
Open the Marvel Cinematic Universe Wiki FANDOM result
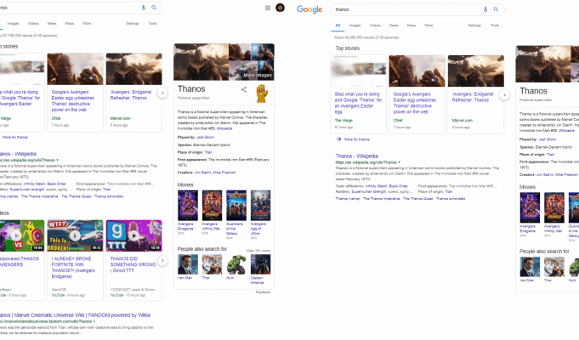75,315
